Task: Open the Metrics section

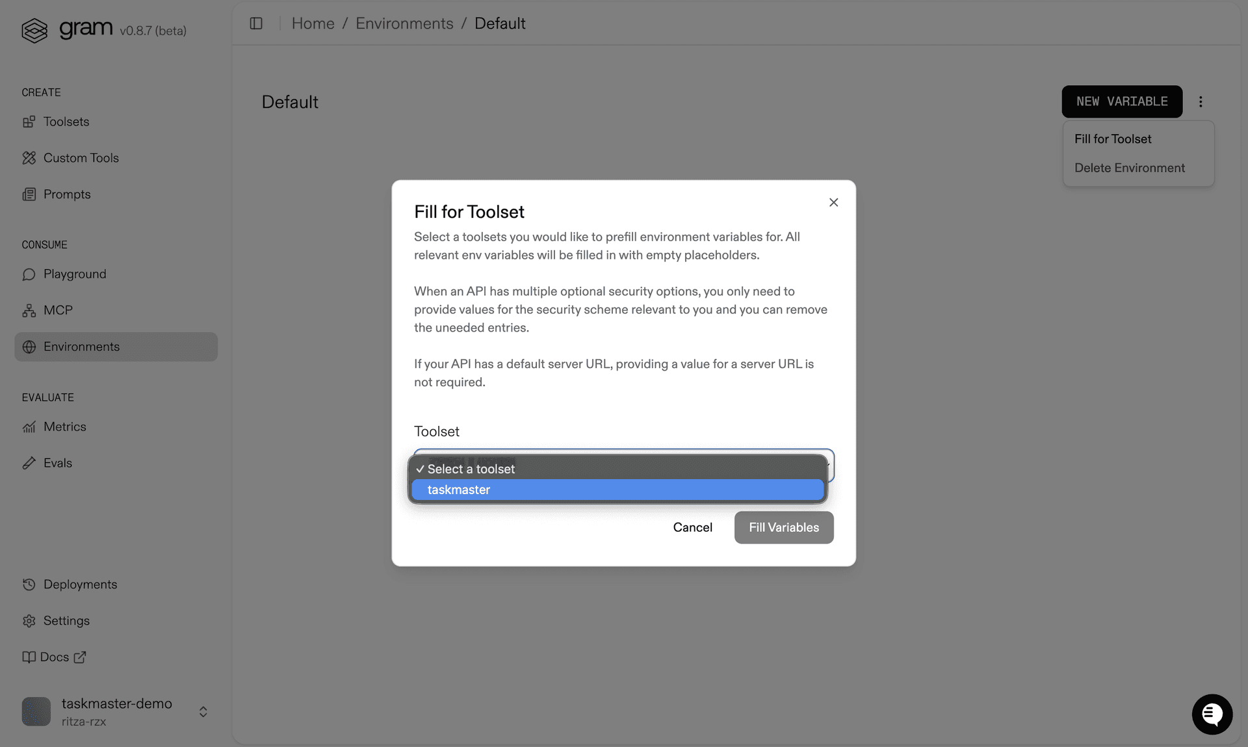Action: click(x=64, y=426)
